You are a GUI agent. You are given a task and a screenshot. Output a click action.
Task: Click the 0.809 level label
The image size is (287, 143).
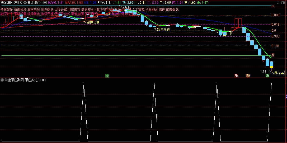click(x=276, y=15)
